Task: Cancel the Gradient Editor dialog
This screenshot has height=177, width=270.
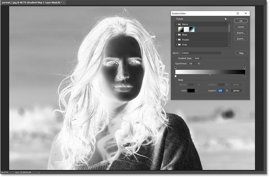Action: (x=241, y=27)
